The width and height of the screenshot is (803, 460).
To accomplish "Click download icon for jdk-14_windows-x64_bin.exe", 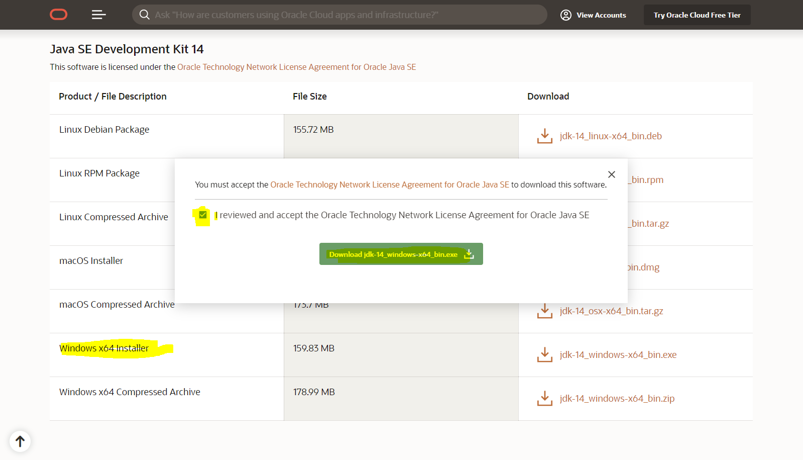I will pos(544,354).
